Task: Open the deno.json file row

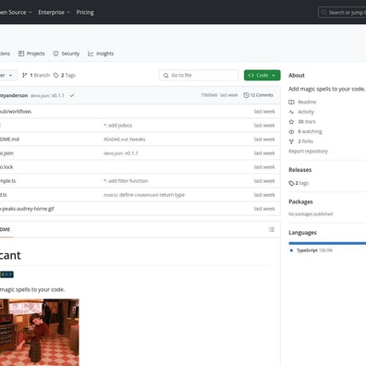Action: (140, 153)
